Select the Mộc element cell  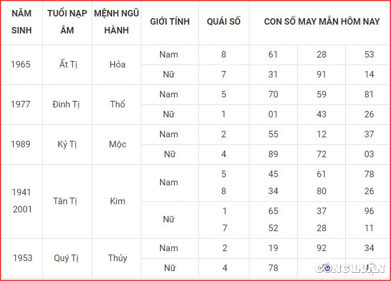click(x=117, y=144)
